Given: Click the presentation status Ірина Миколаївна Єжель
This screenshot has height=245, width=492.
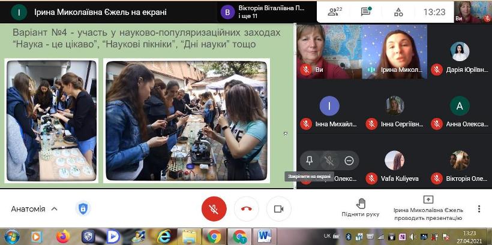Looking at the screenshot, I should [x=428, y=208].
